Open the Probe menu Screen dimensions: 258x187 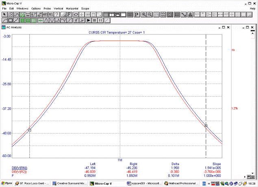48,8
